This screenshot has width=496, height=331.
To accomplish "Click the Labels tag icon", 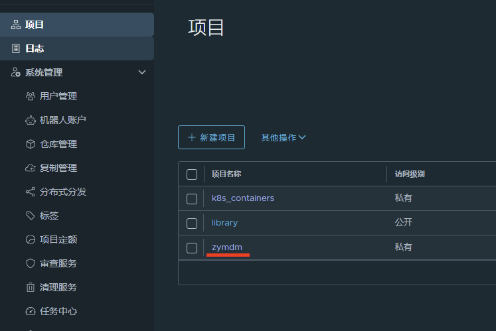I will 30,216.
